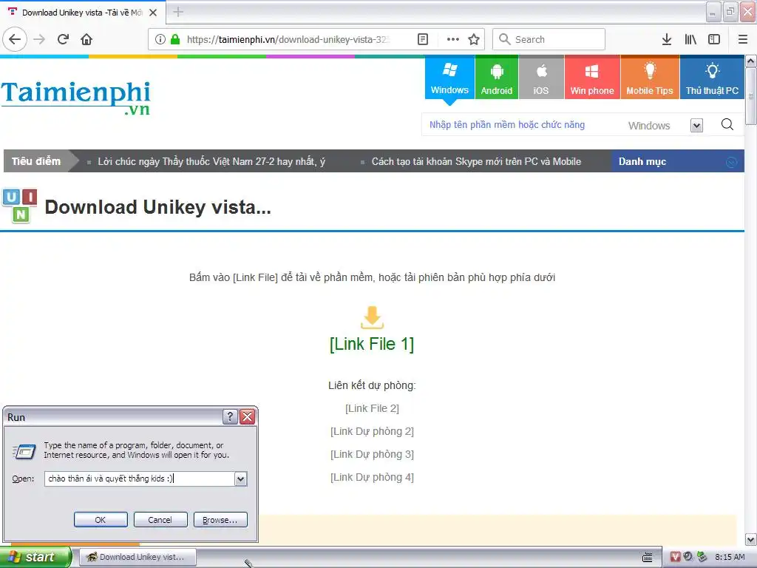Open the Tiêu điểm section label

(36, 161)
